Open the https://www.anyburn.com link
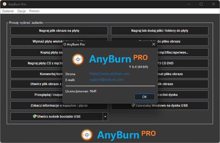The width and height of the screenshot is (220, 143). (109, 74)
